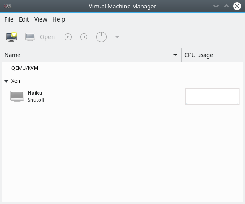245x204 pixels.
Task: Click the Shut Down power icon
Action: (101, 37)
